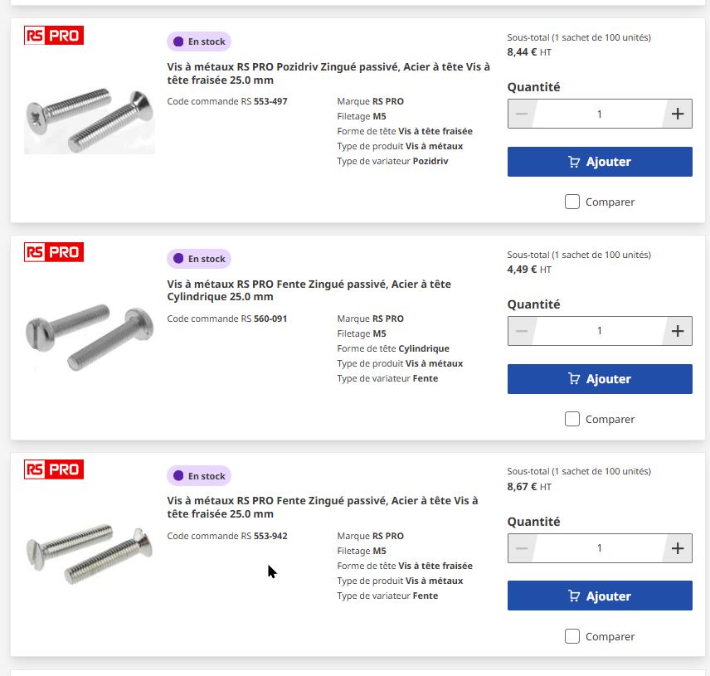Open the Fente tête fraisée screw title
The height and width of the screenshot is (676, 710).
(328, 508)
